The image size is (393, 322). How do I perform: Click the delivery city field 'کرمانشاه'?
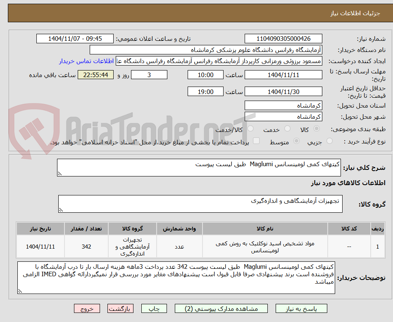pyautogui.click(x=283, y=117)
